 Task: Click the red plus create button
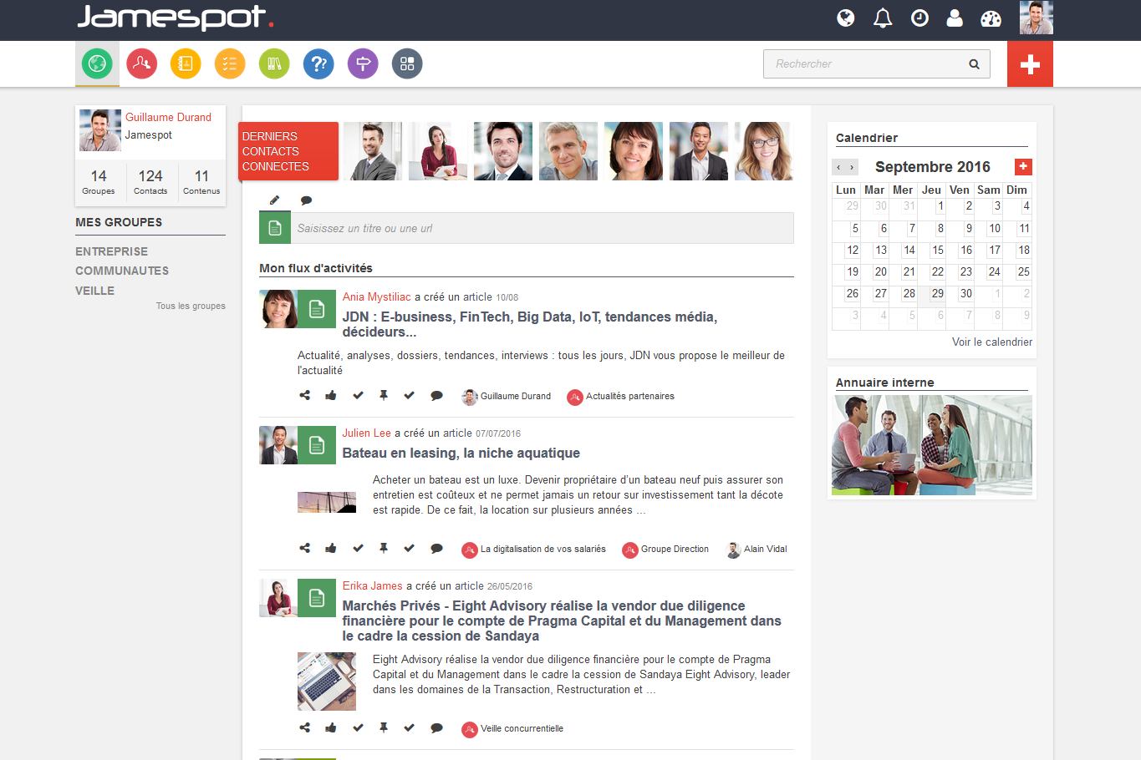coord(1030,64)
